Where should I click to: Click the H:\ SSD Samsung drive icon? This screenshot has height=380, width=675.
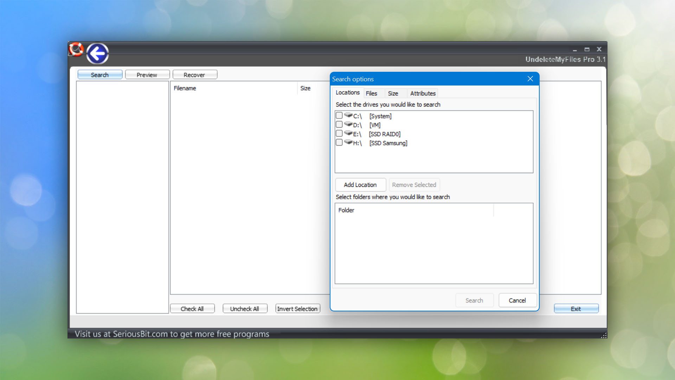pyautogui.click(x=348, y=142)
